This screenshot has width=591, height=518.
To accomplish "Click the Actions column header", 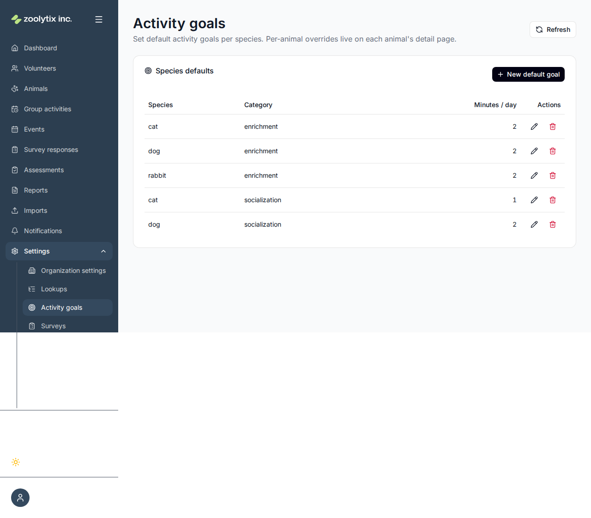I will 549,105.
